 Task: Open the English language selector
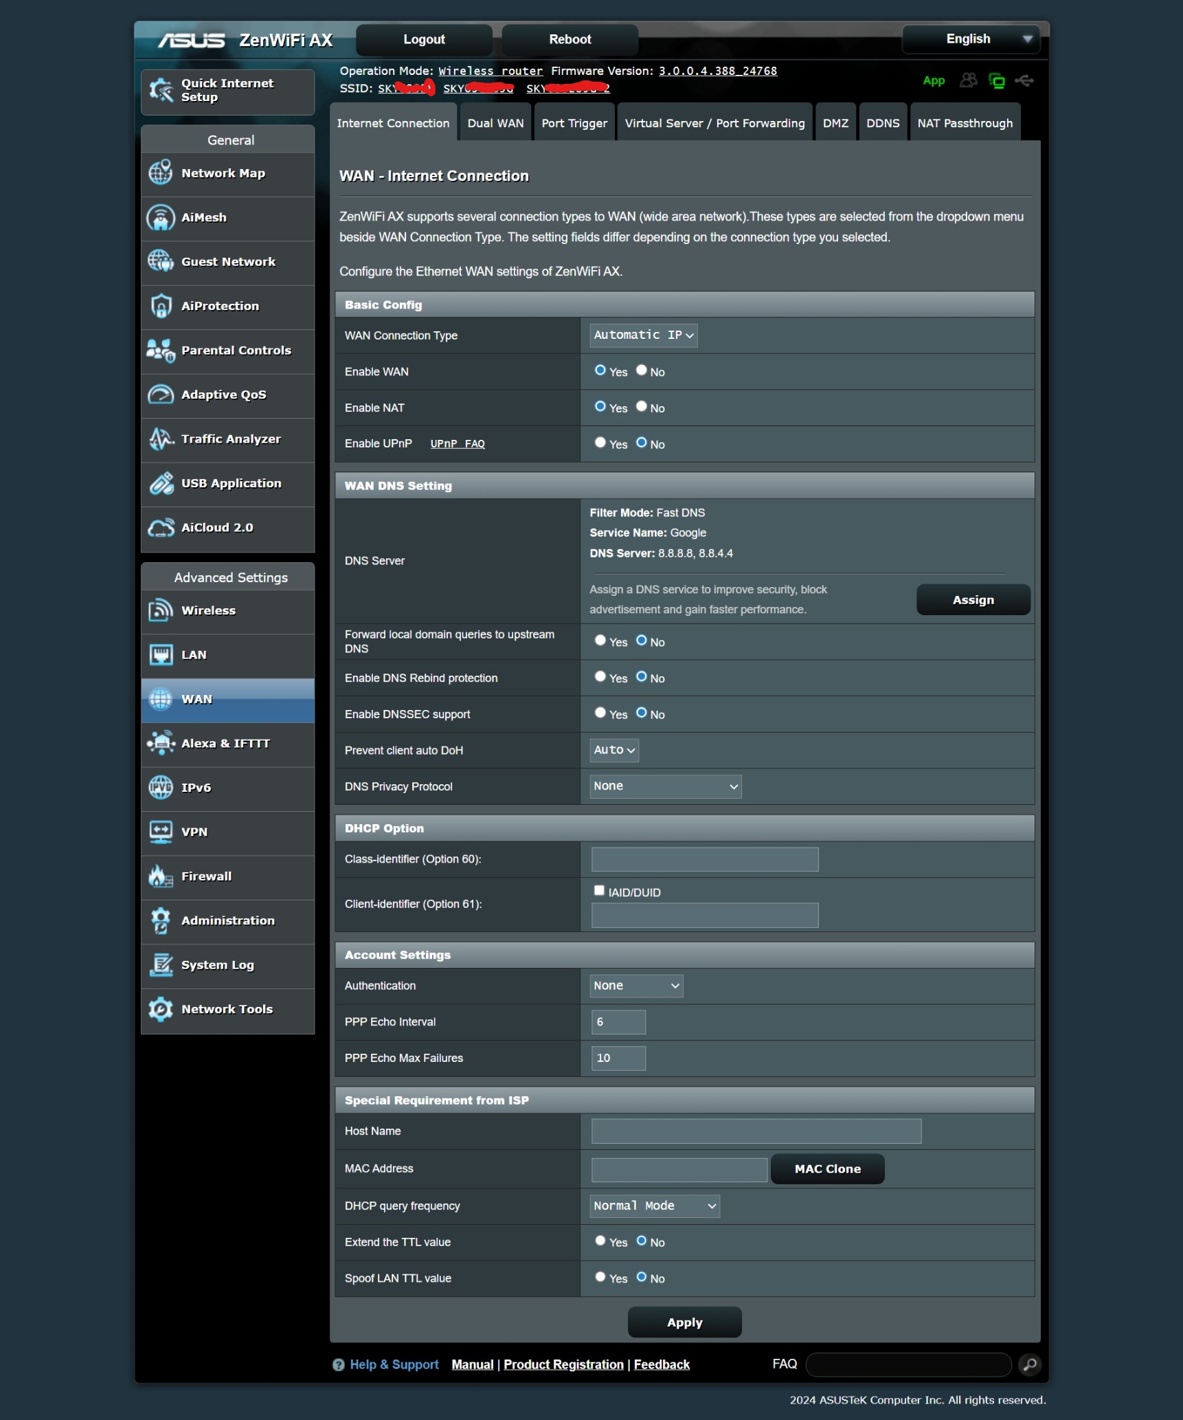click(969, 38)
